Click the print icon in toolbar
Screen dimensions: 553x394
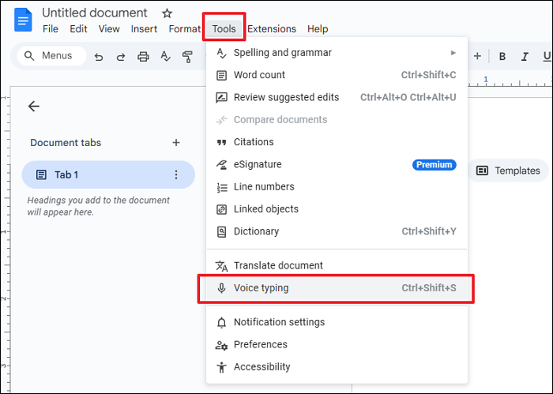tap(143, 56)
